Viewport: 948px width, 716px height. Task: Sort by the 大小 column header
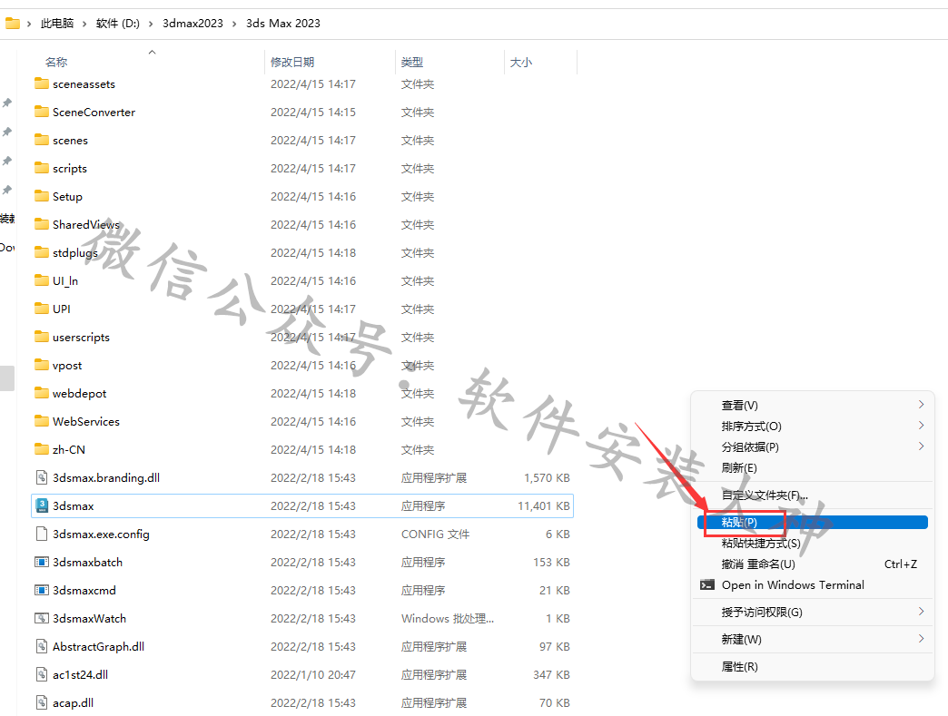click(520, 62)
